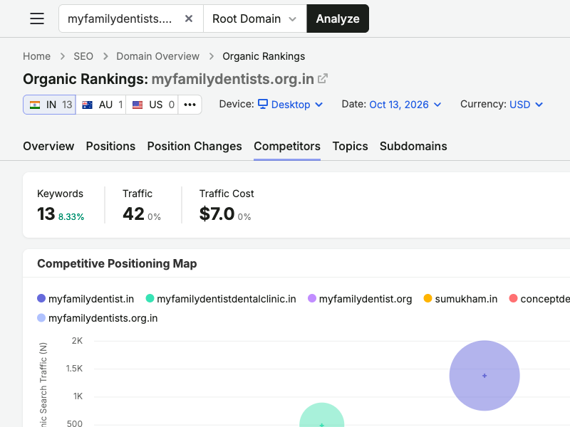Viewport: 570px width, 427px height.
Task: Click the Analyze button
Action: pos(338,19)
